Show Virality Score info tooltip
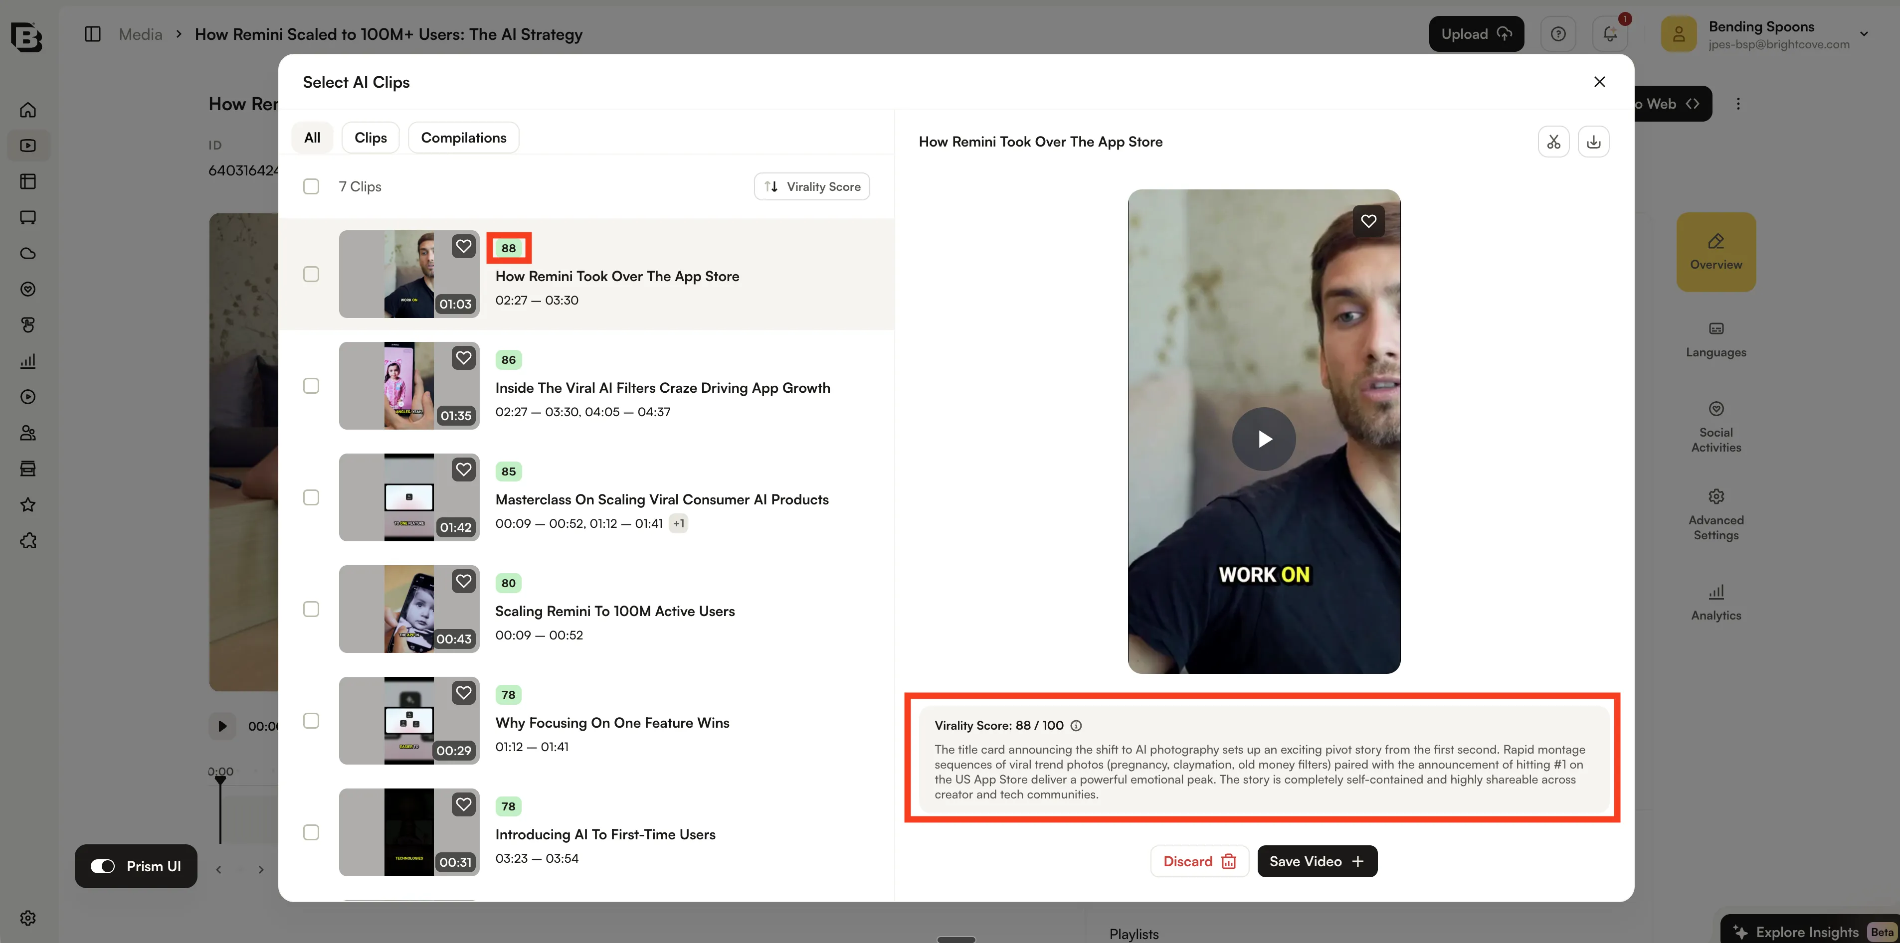The height and width of the screenshot is (943, 1900). pyautogui.click(x=1076, y=726)
